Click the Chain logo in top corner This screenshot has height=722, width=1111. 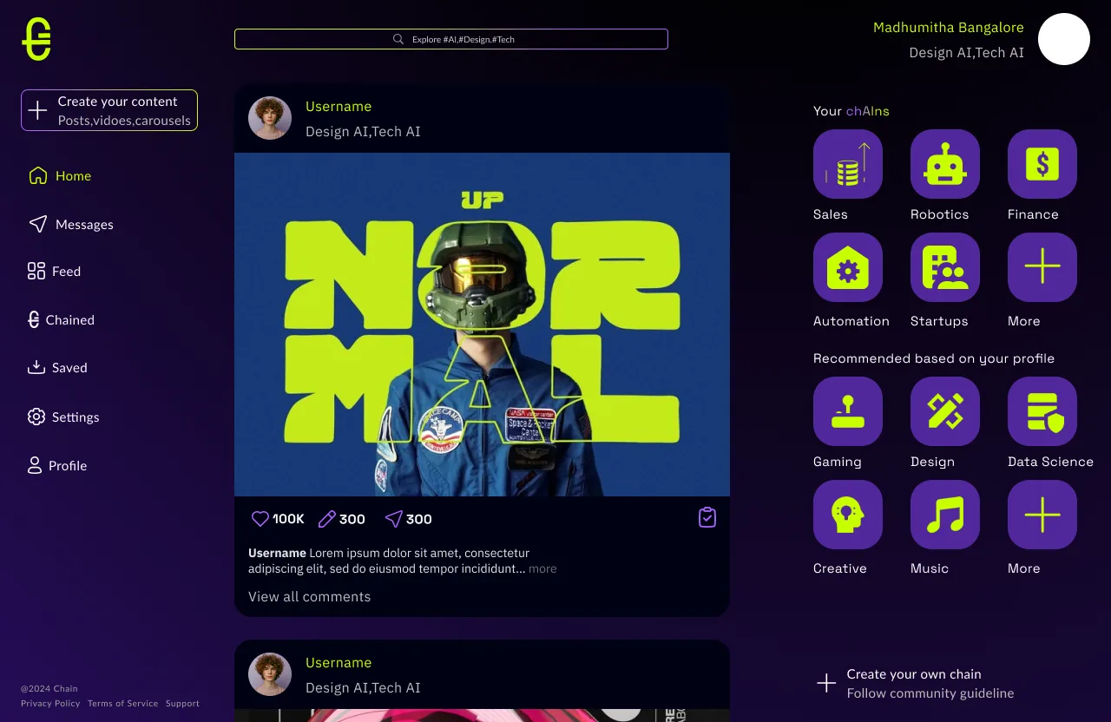tap(36, 39)
